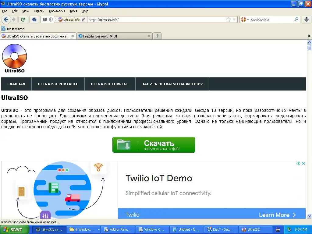Click the shield tracking protection icon
This screenshot has width=312, height=234.
[51, 19]
